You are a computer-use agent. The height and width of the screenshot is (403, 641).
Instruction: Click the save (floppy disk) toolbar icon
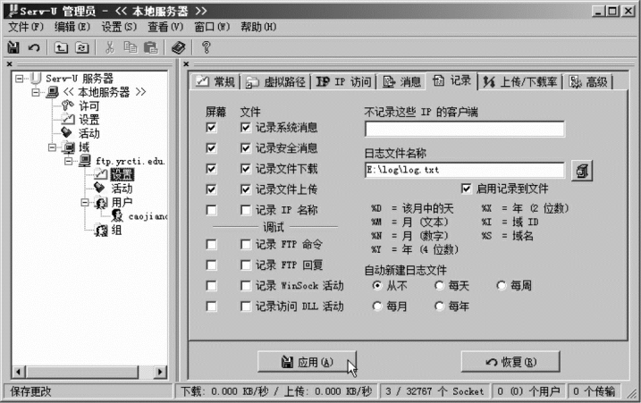click(x=13, y=48)
